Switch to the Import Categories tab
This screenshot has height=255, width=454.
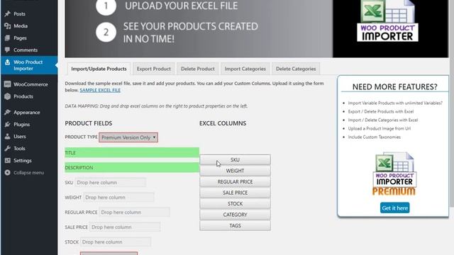tap(245, 69)
